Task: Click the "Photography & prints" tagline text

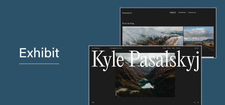Action: 116,48
